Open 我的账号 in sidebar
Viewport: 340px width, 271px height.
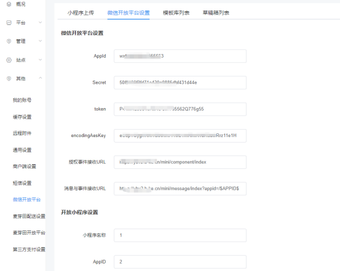22,100
